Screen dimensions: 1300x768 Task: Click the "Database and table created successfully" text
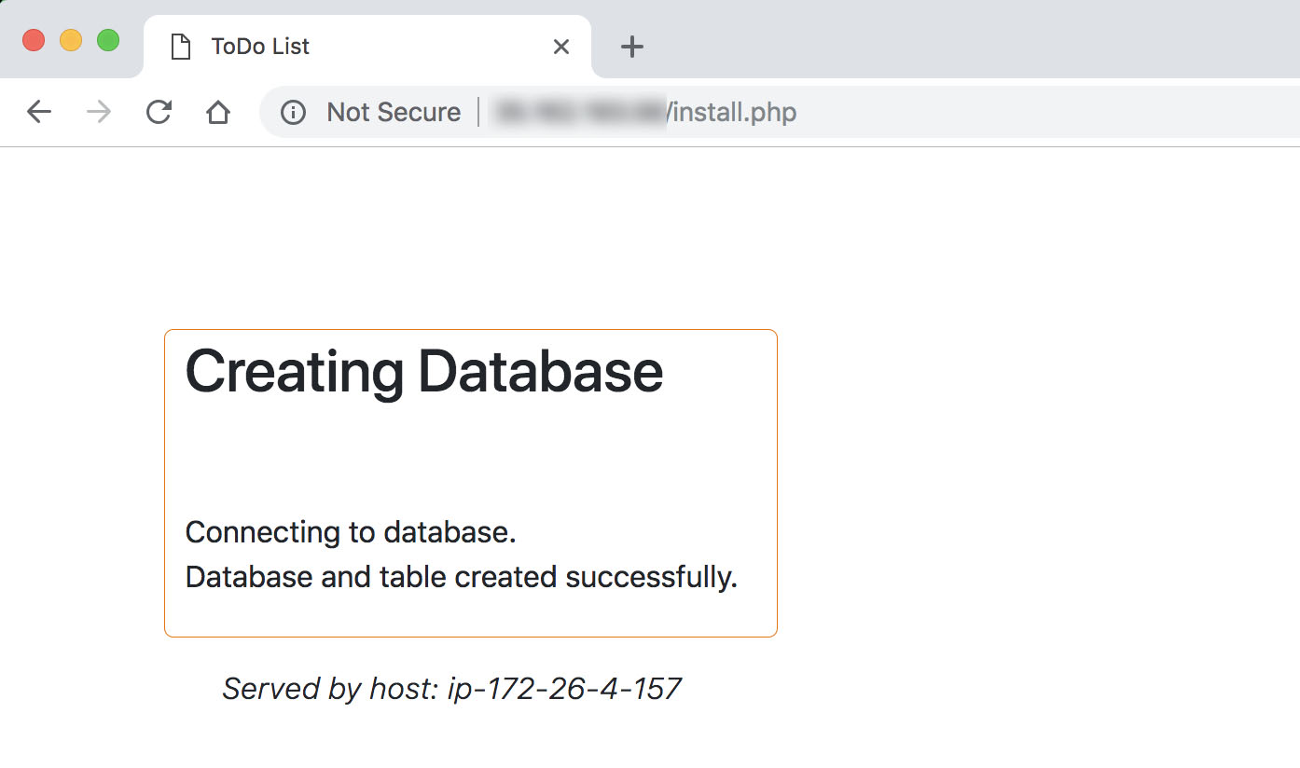[x=461, y=577]
